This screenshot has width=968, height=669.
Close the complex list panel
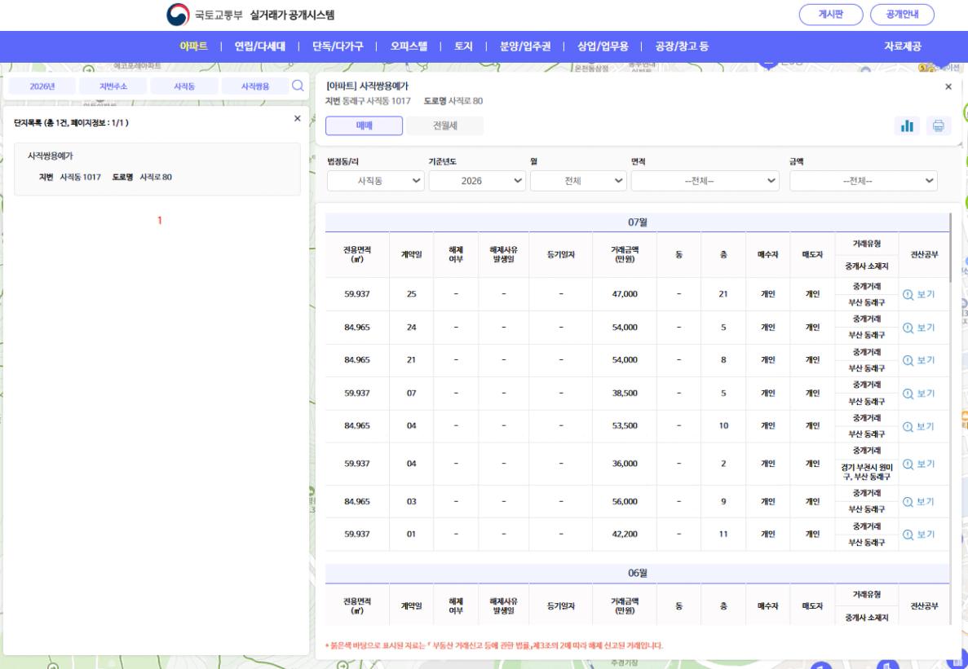click(298, 118)
